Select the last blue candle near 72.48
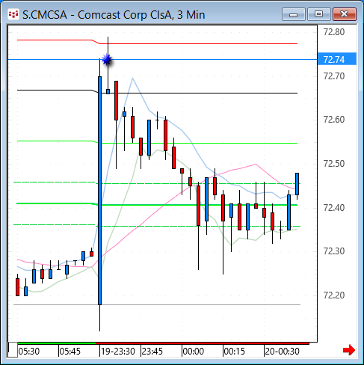 tap(297, 184)
